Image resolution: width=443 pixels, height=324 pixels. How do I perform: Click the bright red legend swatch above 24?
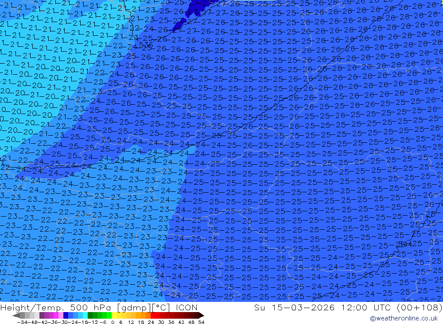point(153,315)
